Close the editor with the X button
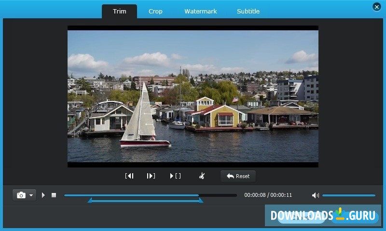Viewport: 386px width, 231px height. (x=377, y=7)
